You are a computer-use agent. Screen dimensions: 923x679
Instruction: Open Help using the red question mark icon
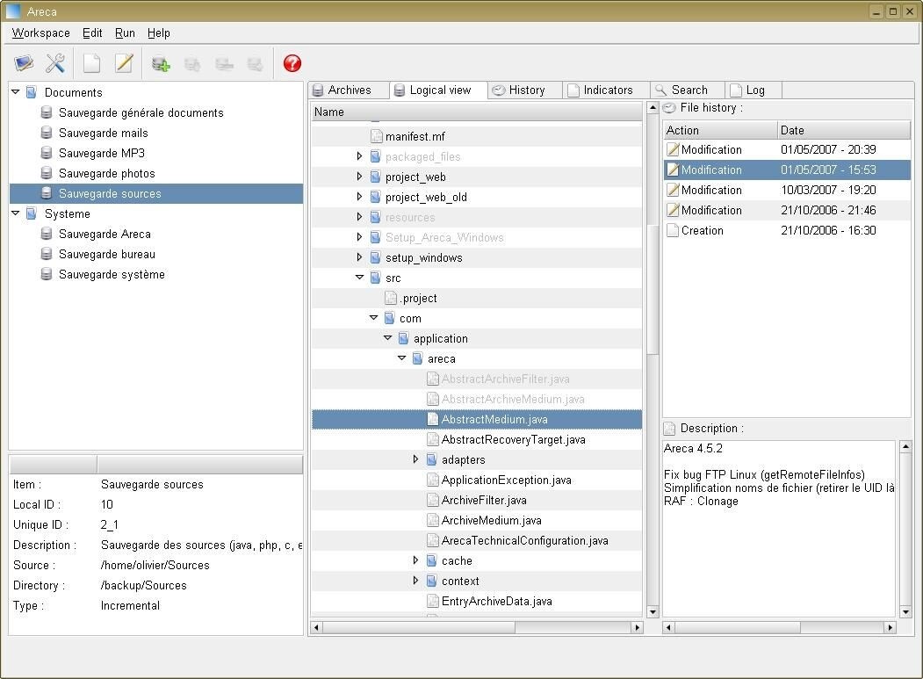pyautogui.click(x=292, y=62)
